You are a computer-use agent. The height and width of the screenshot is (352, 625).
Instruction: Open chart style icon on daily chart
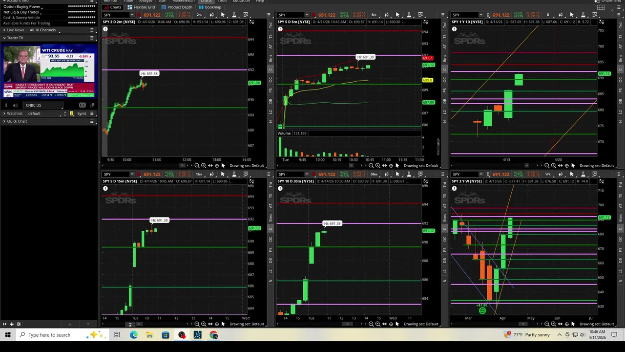tap(561, 15)
